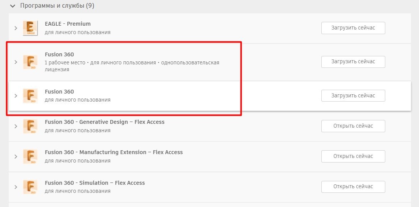The height and width of the screenshot is (207, 419).
Task: Select the Fusion 360 title above '1 рабочее место'
Action: click(59, 54)
